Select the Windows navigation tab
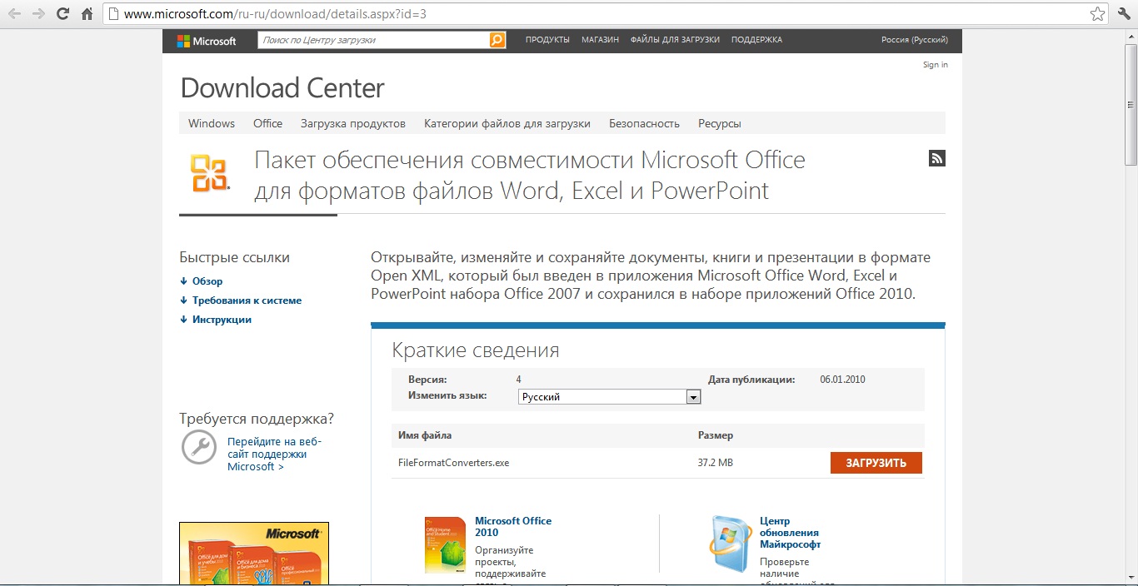Screen dimensions: 1138x586 pyautogui.click(x=212, y=123)
